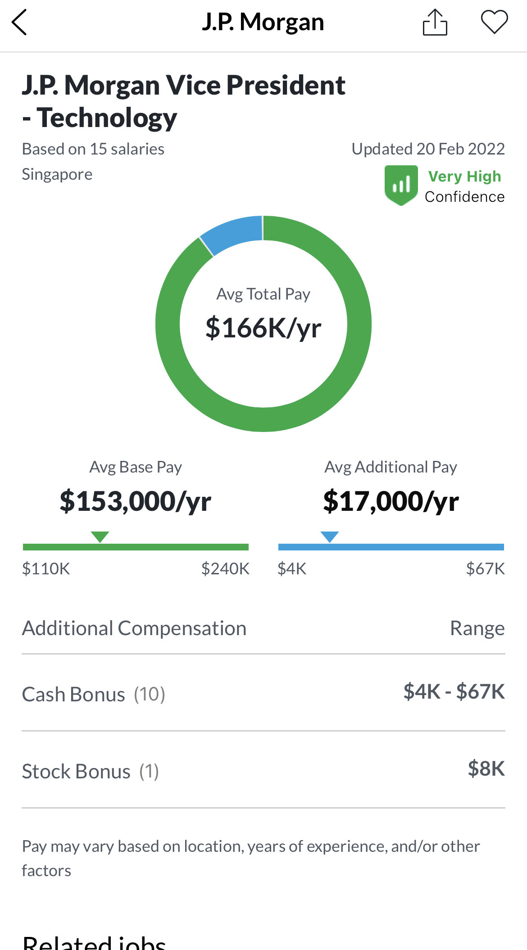Viewport: 527px width, 950px height.
Task: Open the Cash Bonus row
Action: click(263, 693)
